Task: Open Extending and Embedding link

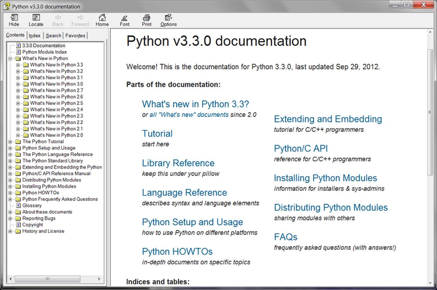Action: 328,119
